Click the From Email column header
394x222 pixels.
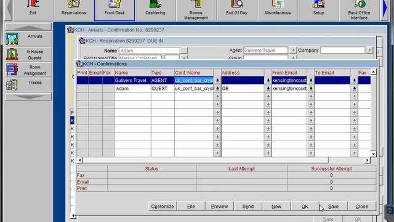tap(289, 73)
